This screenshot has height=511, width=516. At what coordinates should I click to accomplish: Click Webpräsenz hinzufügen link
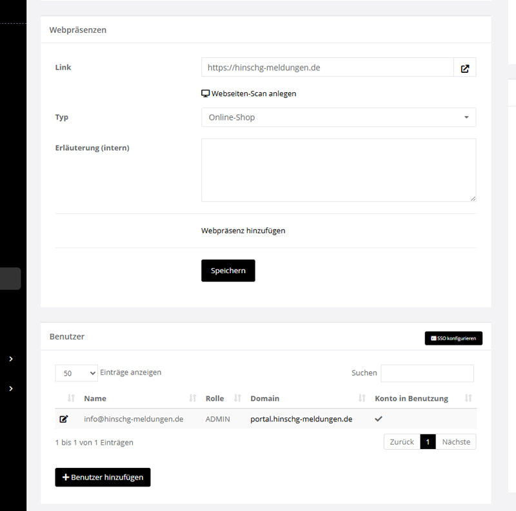click(x=243, y=231)
